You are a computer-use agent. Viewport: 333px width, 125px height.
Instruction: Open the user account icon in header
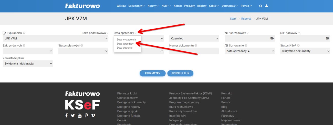(x=266, y=6)
